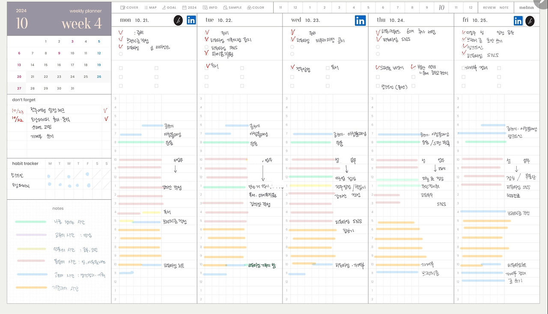Click the 'week 4' title in header

pyautogui.click(x=82, y=24)
